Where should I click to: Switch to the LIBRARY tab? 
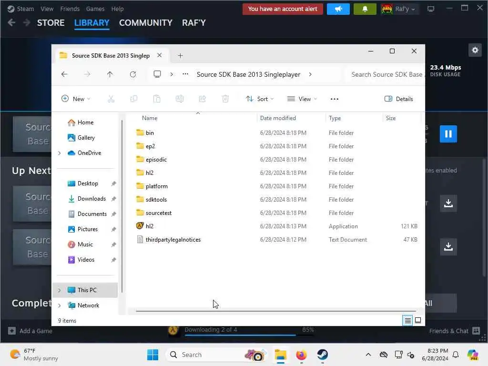(x=92, y=23)
